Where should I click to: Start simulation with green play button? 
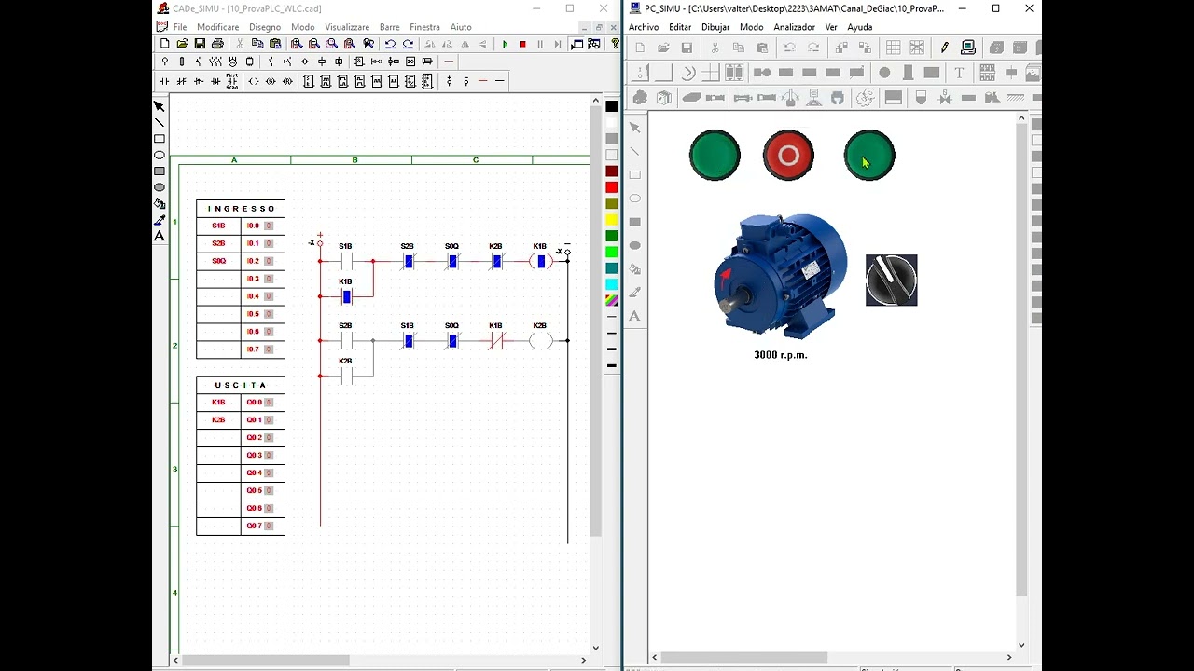(505, 44)
